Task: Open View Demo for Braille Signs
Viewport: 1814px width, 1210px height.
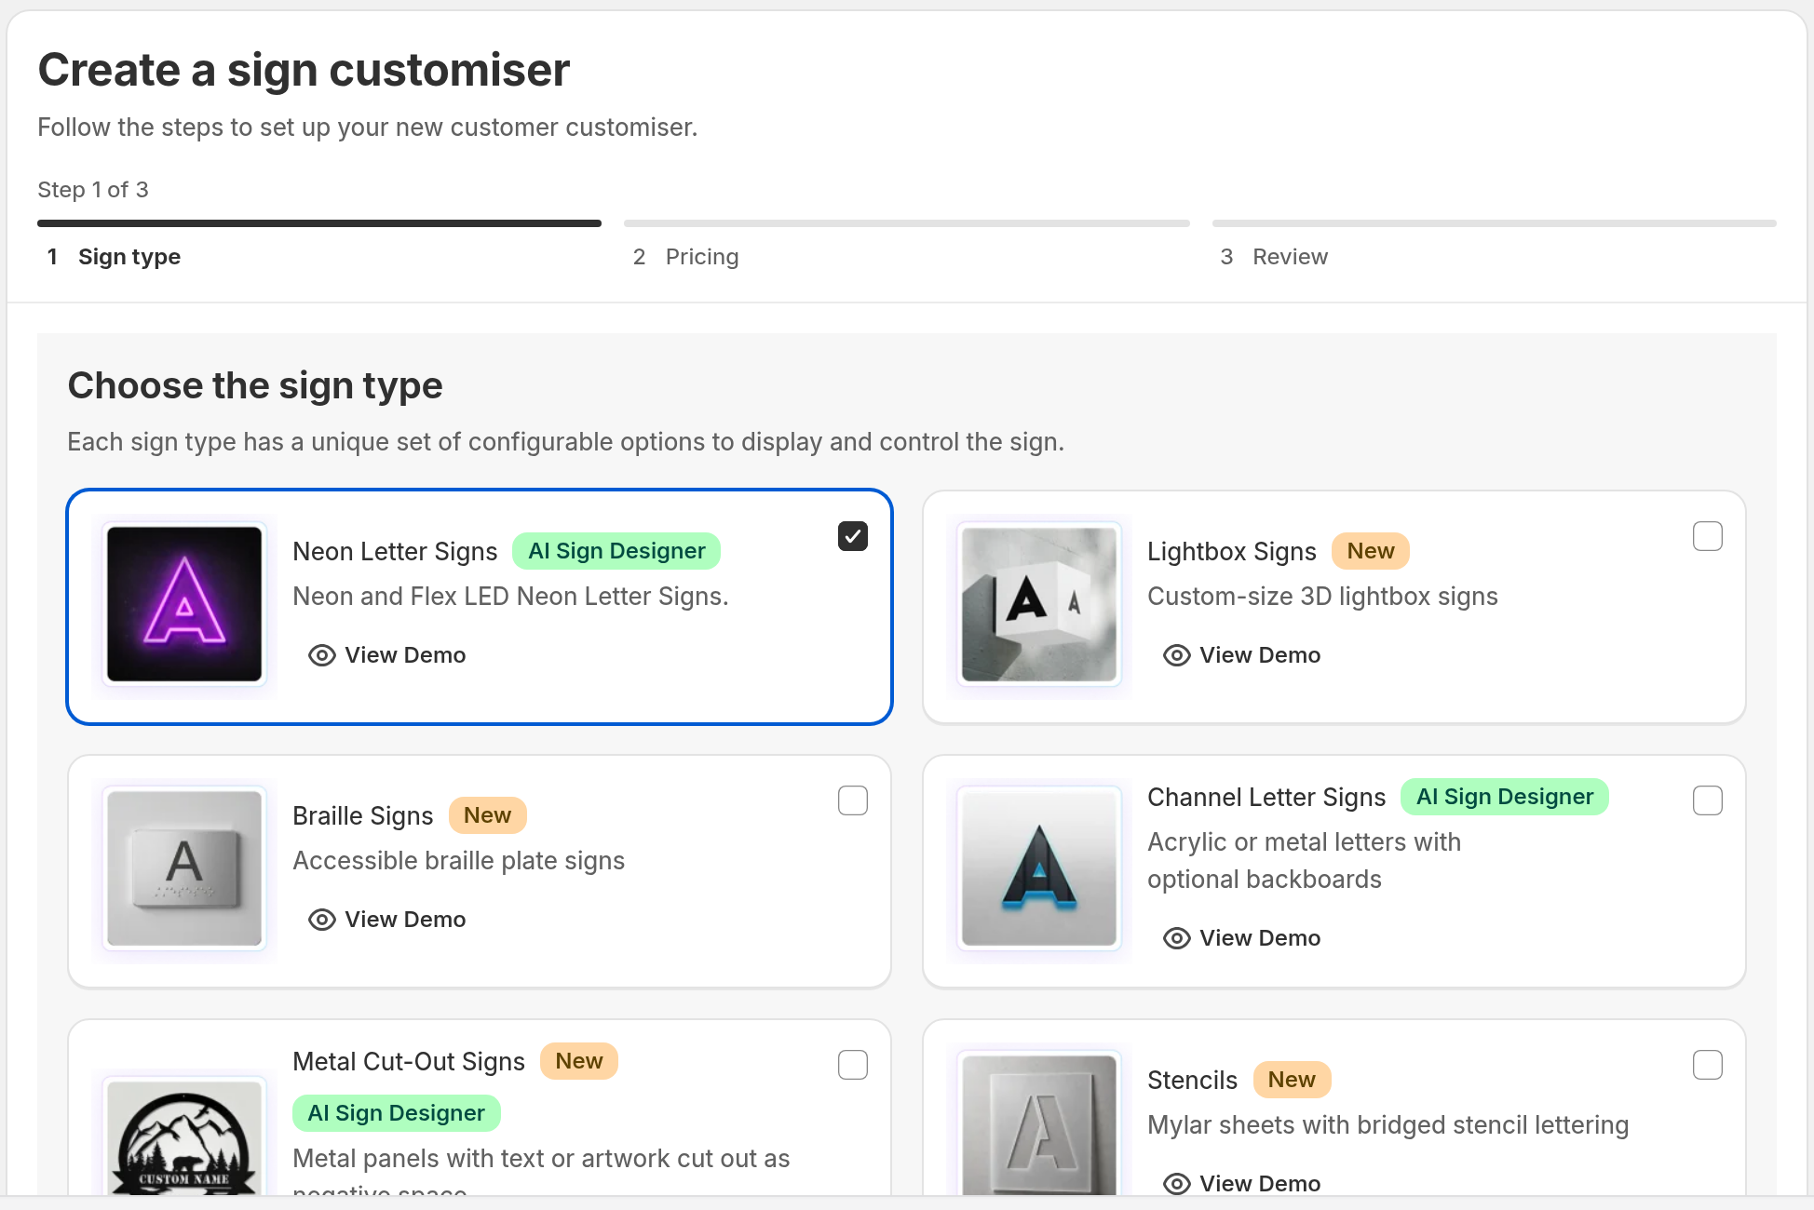Action: click(387, 920)
